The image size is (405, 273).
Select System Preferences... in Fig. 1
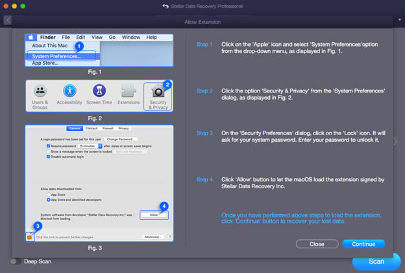pyautogui.click(x=62, y=56)
